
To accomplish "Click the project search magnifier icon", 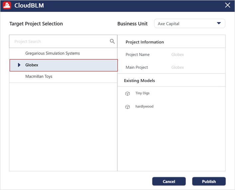I will point(112,41).
